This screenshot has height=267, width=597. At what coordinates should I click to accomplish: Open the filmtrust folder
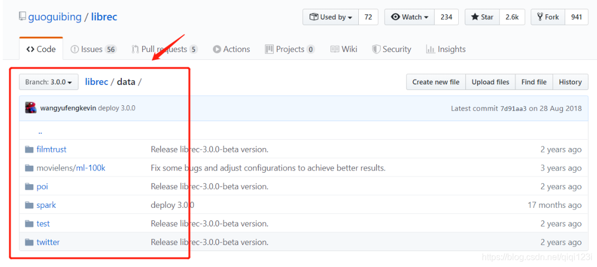click(x=52, y=150)
